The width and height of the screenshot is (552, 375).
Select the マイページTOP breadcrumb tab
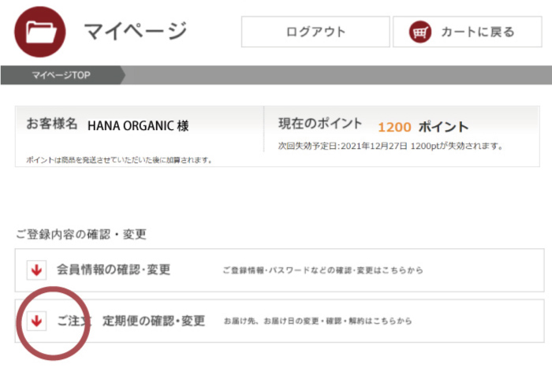point(62,75)
